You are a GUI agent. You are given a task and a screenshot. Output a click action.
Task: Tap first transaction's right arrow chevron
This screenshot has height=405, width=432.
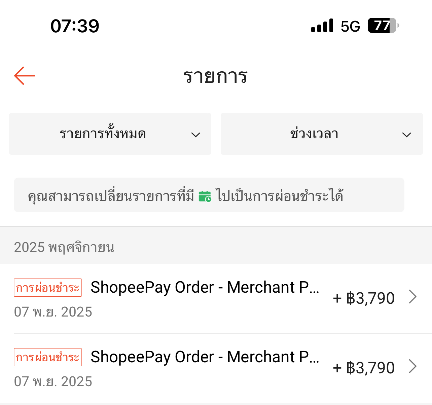click(x=413, y=297)
